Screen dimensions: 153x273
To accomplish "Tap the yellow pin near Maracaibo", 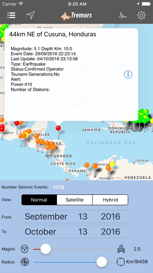I will (x=112, y=164).
